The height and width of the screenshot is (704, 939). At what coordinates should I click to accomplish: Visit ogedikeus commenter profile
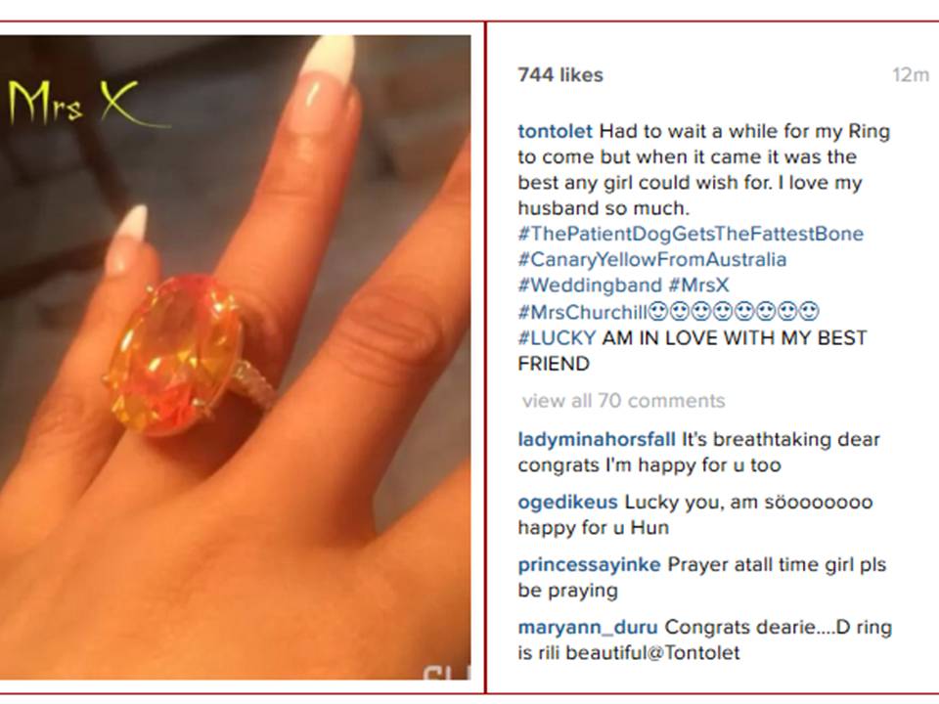coord(567,502)
